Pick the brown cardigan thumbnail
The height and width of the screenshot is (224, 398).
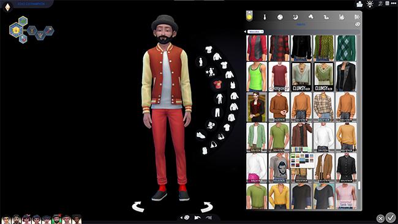coord(324,168)
